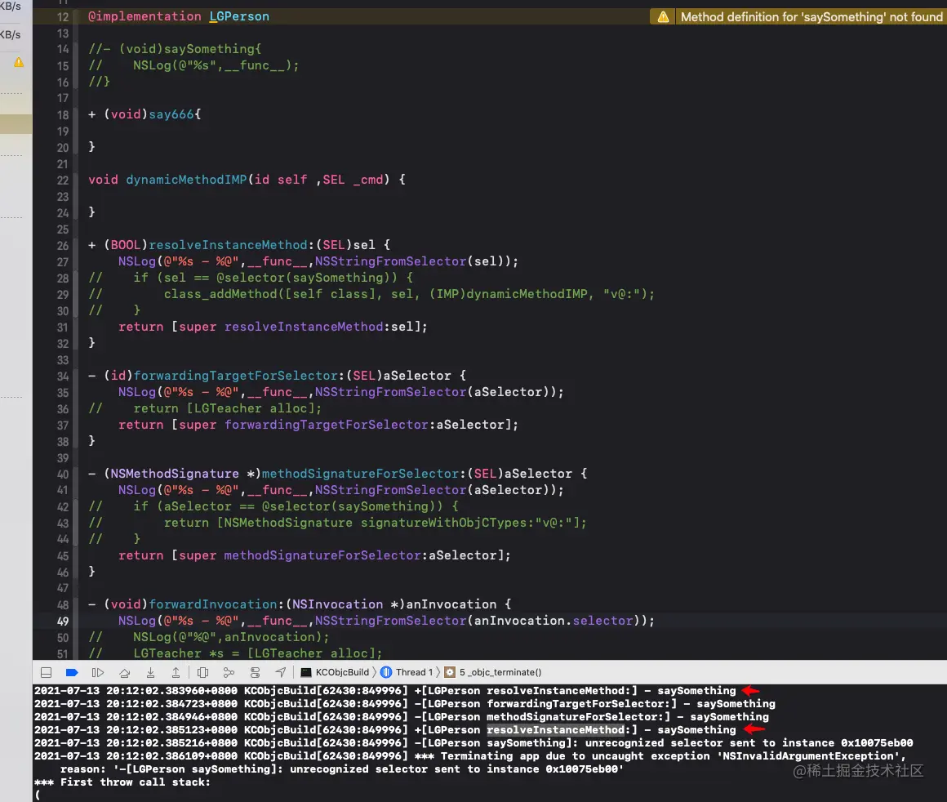Image resolution: width=947 pixels, height=802 pixels.
Task: Open the 'Method definition for saySomething not found' warning
Action: click(811, 17)
